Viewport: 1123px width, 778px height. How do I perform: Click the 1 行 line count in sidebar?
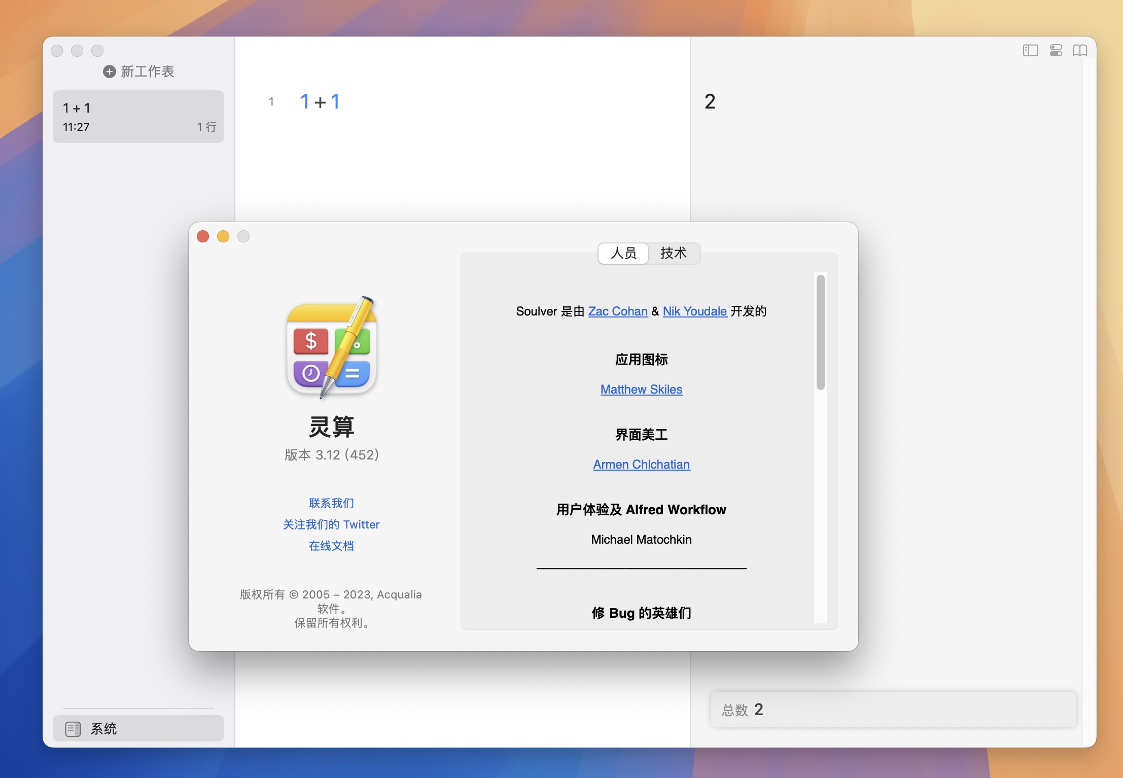pos(206,127)
